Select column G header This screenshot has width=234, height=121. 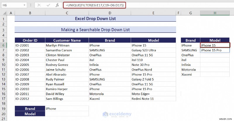(x=190, y=13)
